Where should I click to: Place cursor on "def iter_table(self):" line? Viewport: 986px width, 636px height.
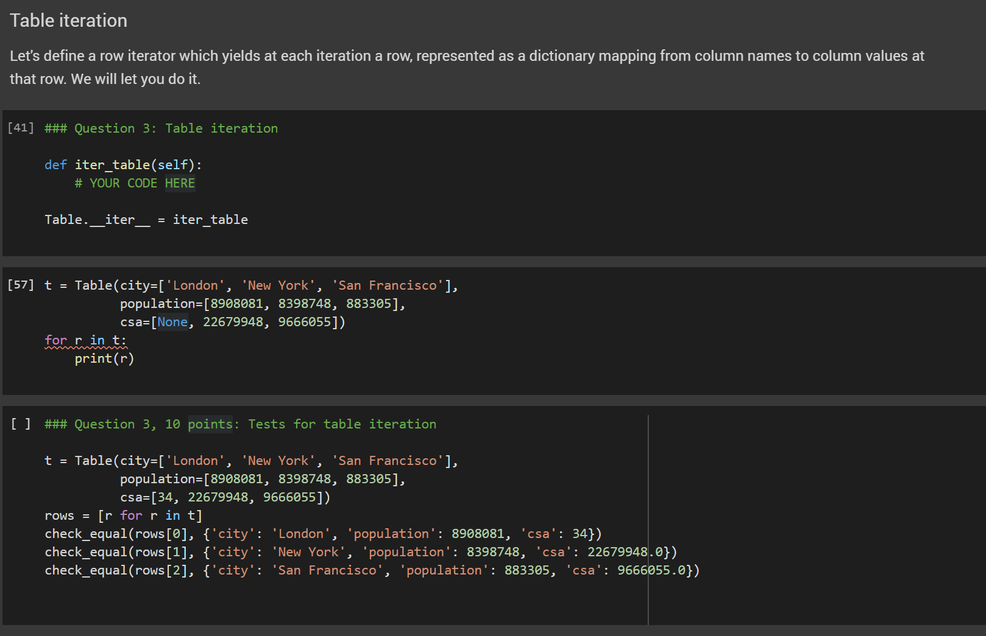point(123,165)
